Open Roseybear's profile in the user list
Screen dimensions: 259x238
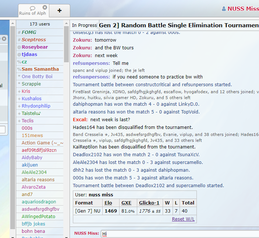[35, 47]
